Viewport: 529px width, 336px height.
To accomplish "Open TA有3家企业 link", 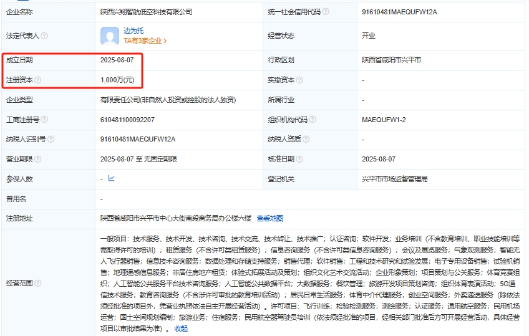I will [145, 41].
